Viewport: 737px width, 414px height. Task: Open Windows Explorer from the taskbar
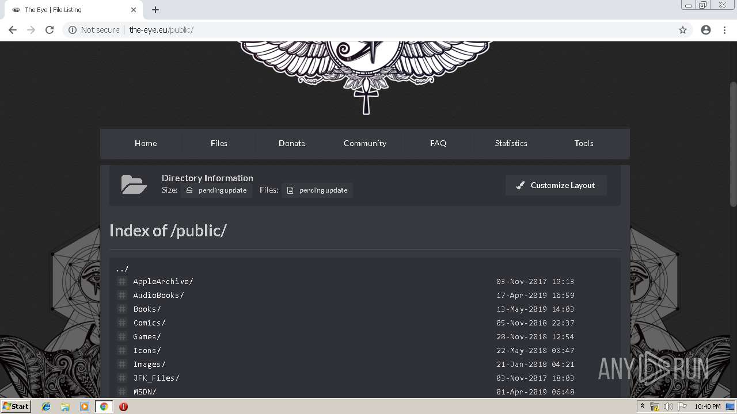click(65, 407)
